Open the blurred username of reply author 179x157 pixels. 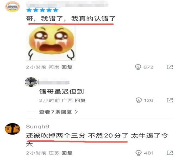point(54,82)
